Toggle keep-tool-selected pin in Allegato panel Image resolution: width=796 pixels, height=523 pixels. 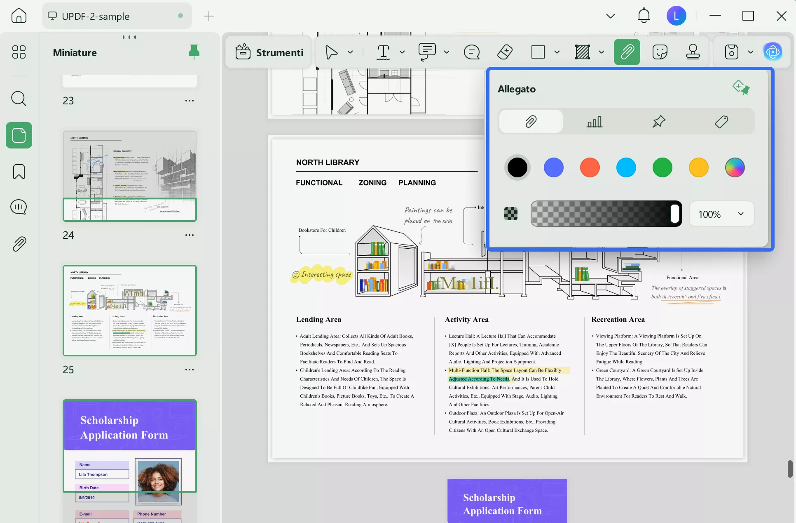point(741,88)
